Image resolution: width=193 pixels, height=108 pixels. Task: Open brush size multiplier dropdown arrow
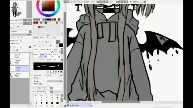click(46, 75)
